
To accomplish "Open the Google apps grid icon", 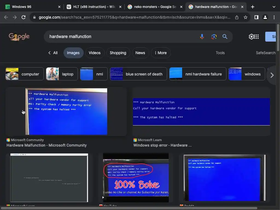I will [x=256, y=37].
